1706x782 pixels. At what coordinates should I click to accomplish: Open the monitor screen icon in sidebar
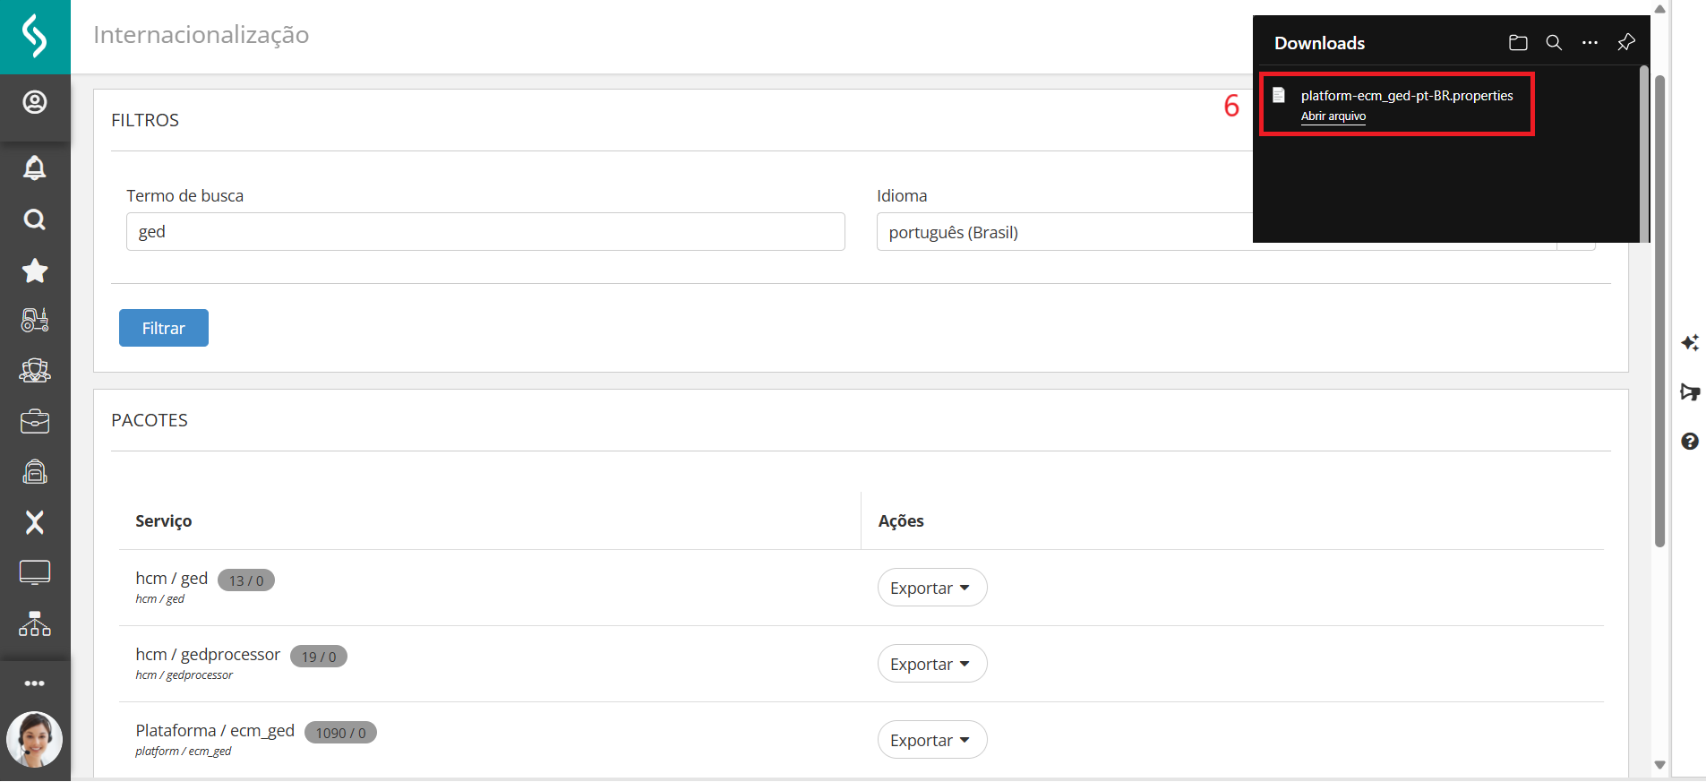pyautogui.click(x=35, y=572)
